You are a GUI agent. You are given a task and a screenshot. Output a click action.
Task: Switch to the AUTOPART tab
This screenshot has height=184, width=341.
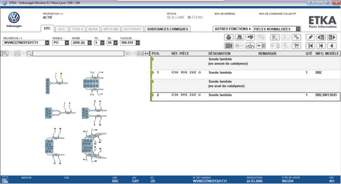pyautogui.click(x=132, y=29)
